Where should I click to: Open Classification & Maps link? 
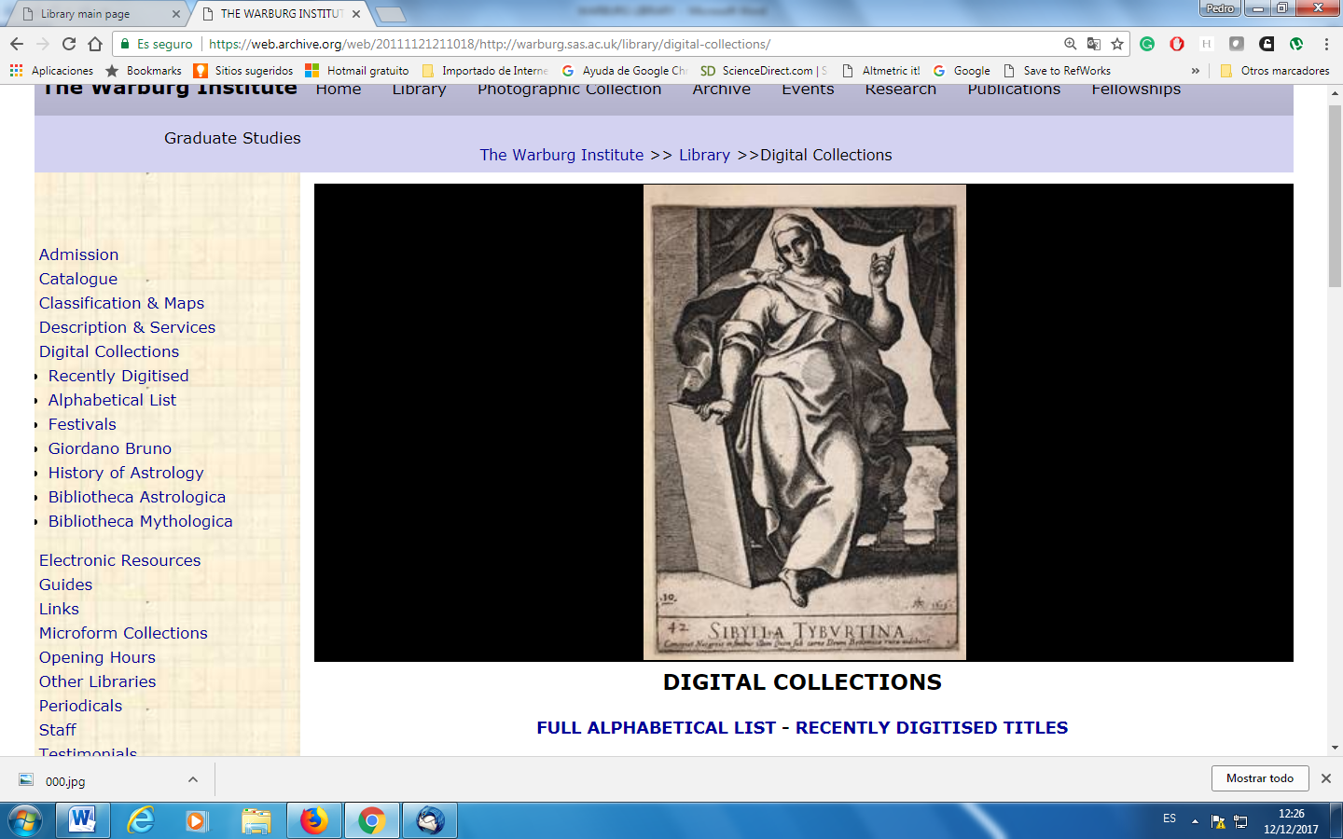click(121, 303)
